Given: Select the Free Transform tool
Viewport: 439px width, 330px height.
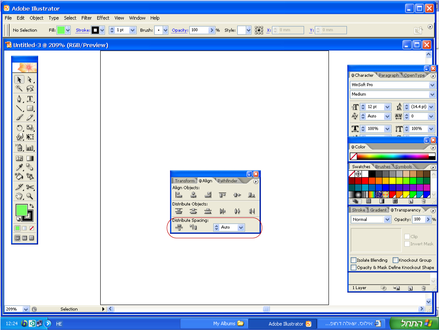Looking at the screenshot, I should pyautogui.click(x=30, y=137).
